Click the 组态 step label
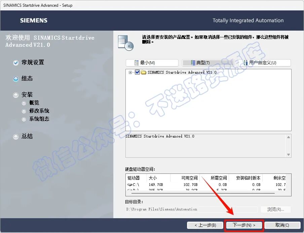304x233 pixels. tap(27, 78)
